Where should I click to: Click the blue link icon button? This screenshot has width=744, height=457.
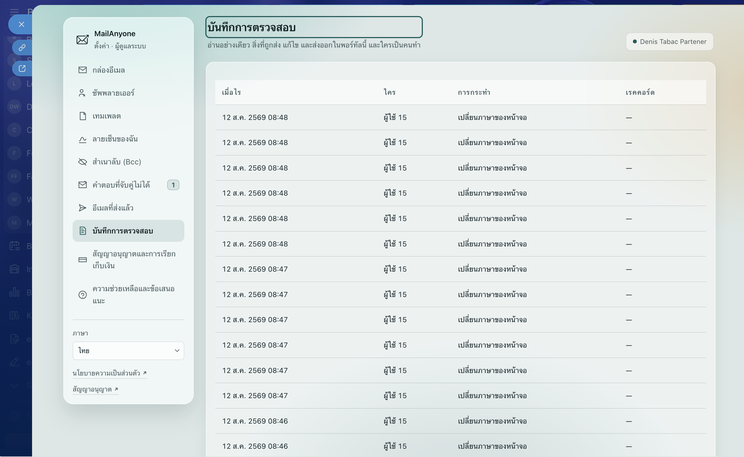(22, 48)
